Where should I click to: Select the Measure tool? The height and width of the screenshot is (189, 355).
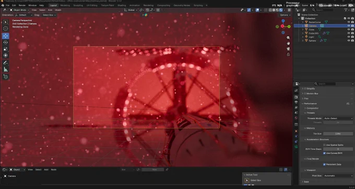click(5, 69)
